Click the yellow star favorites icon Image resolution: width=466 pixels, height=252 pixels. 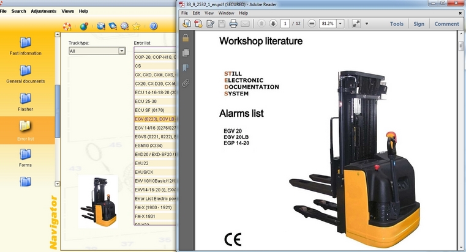coord(137,26)
